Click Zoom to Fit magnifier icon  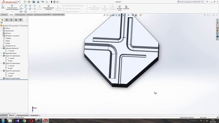104,15
